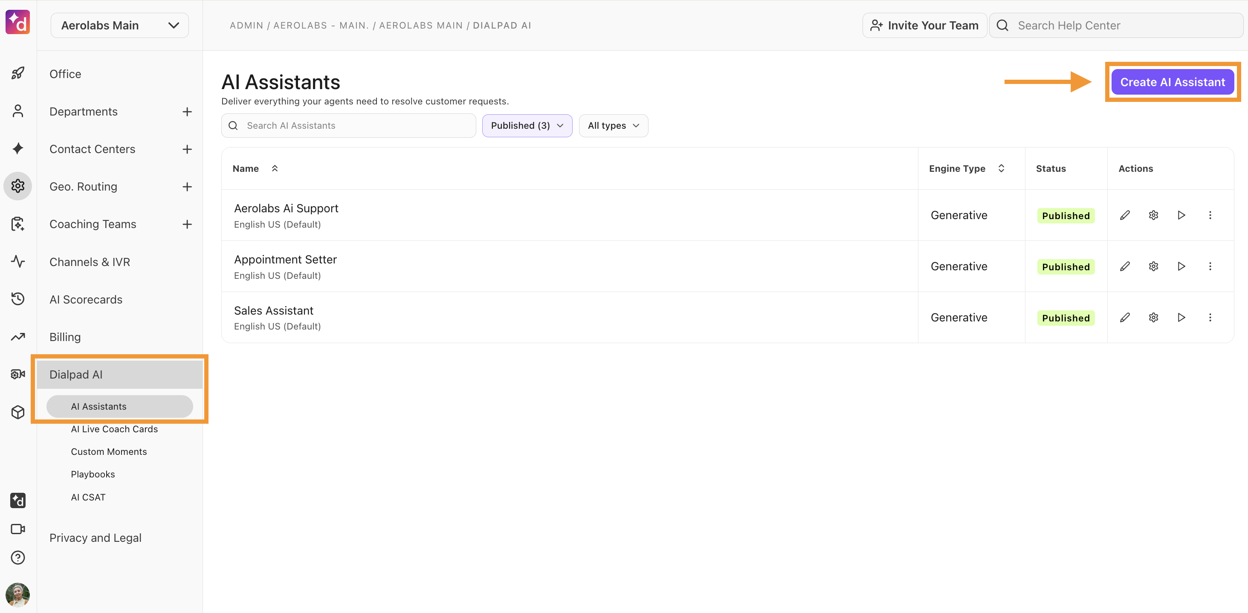This screenshot has height=613, width=1248.
Task: Open the dark Dialpad app icon in rail
Action: 18,500
